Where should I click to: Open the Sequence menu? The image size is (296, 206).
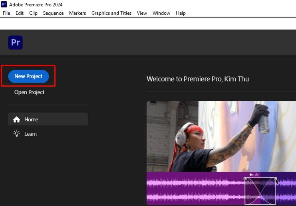[x=53, y=13]
